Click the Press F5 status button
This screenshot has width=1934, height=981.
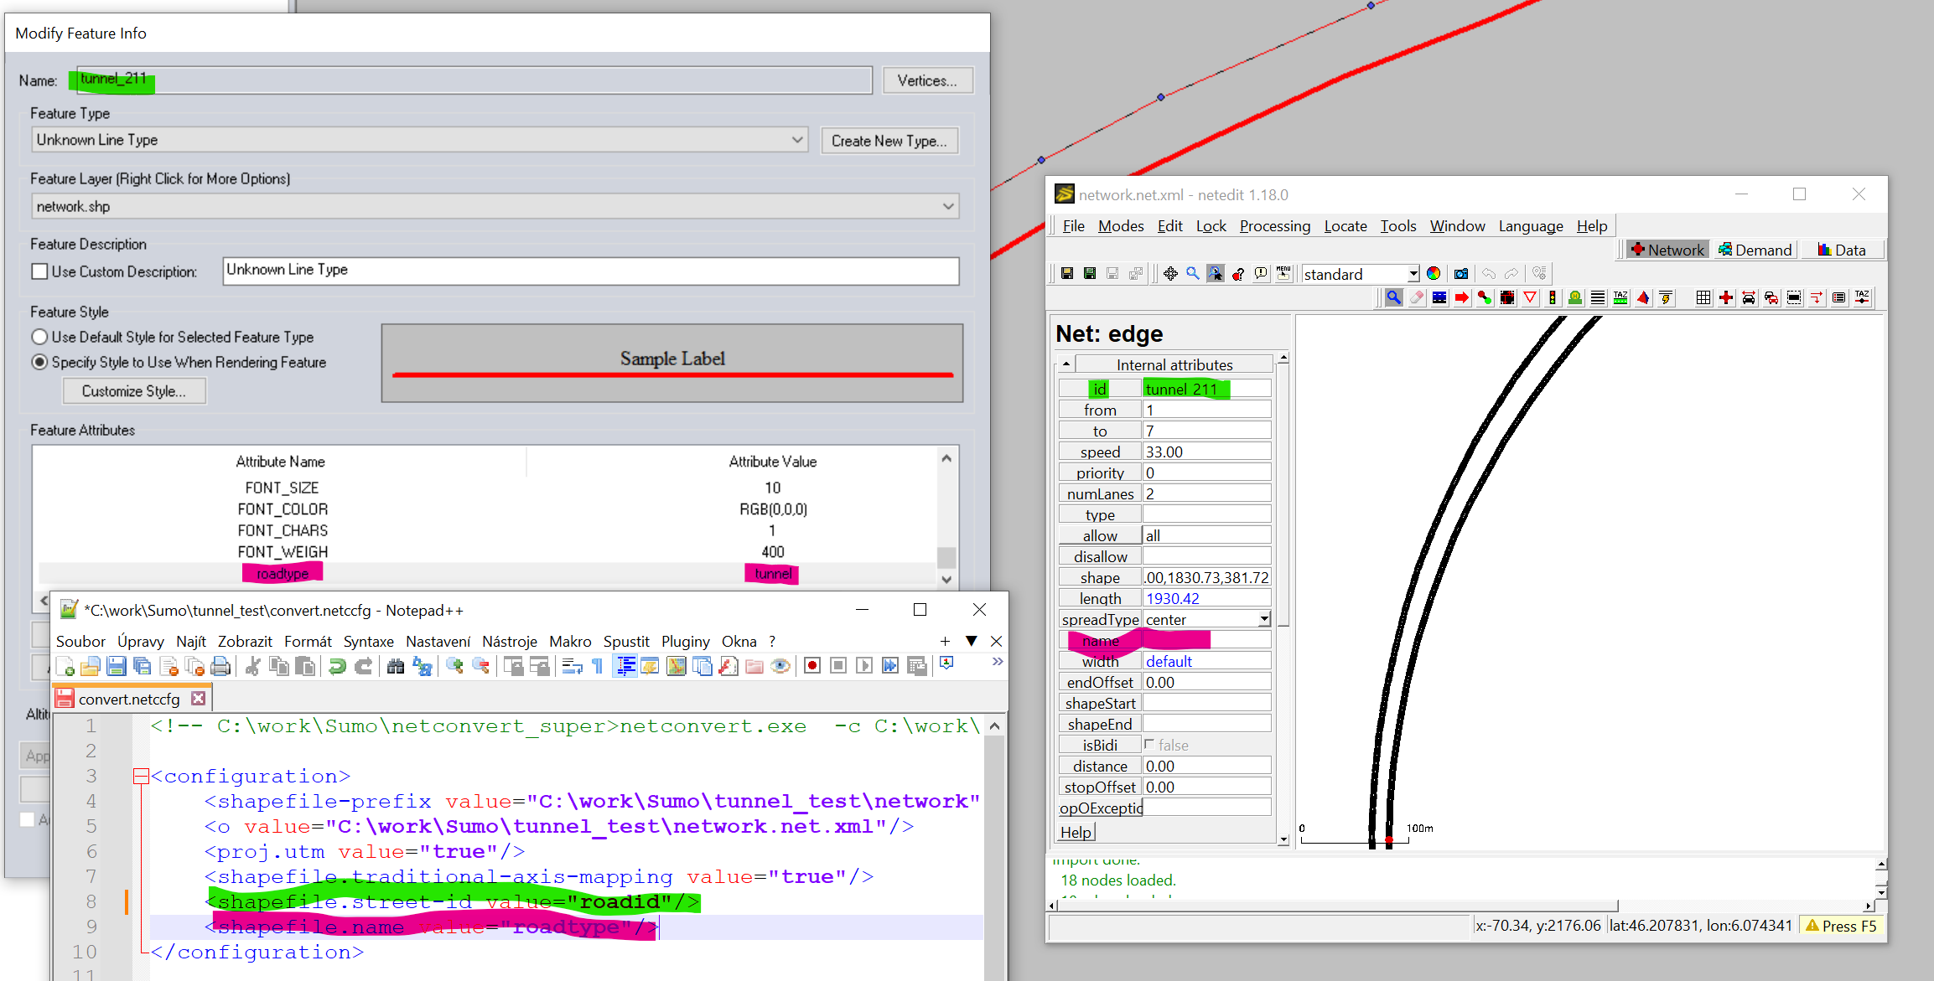(x=1841, y=926)
